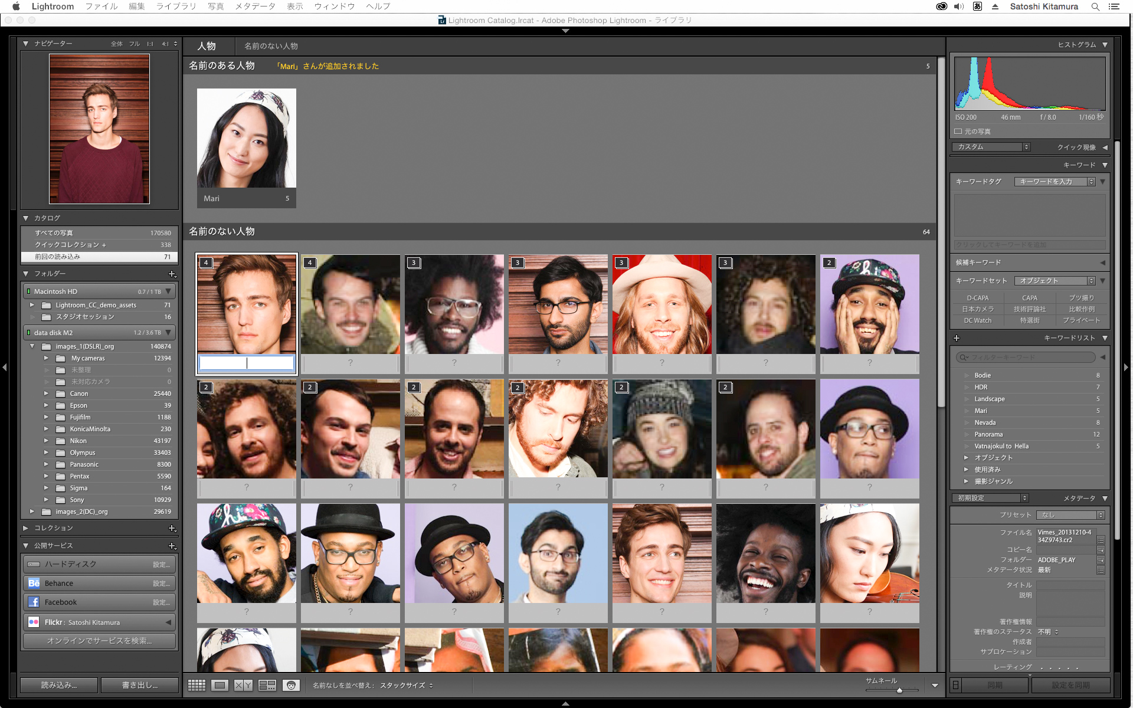Click the 読み込み import button
Viewport: 1133px width, 708px height.
[x=58, y=685]
